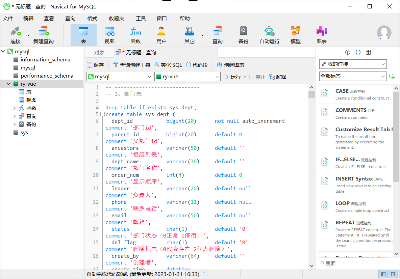Open the 模型 model toolbar icon
Image resolution: width=400 pixels, height=279 pixels.
click(295, 35)
